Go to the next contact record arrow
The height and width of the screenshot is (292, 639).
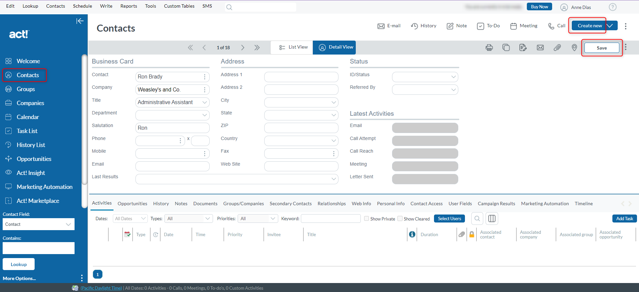243,48
